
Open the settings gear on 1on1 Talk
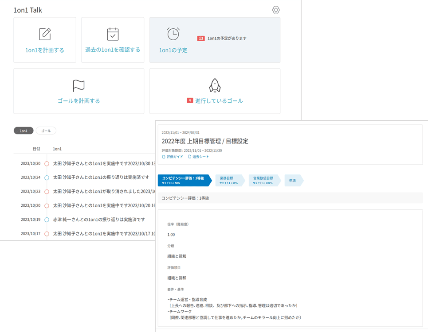(x=275, y=10)
